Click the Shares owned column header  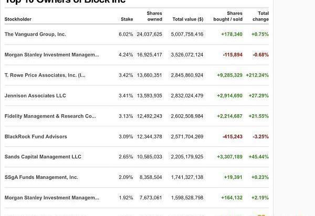154,16
